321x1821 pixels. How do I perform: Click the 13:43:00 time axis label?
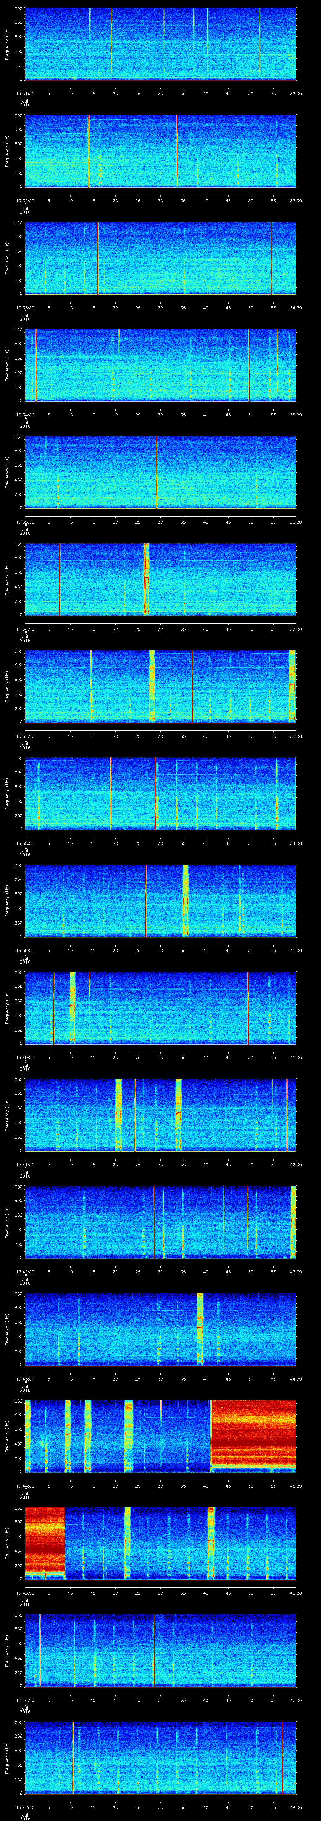pyautogui.click(x=25, y=1378)
